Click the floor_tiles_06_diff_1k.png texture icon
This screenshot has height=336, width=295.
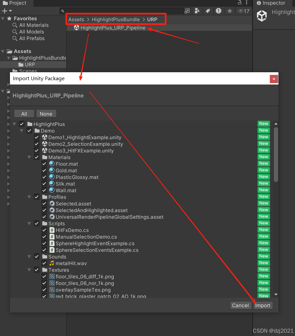click(x=52, y=276)
